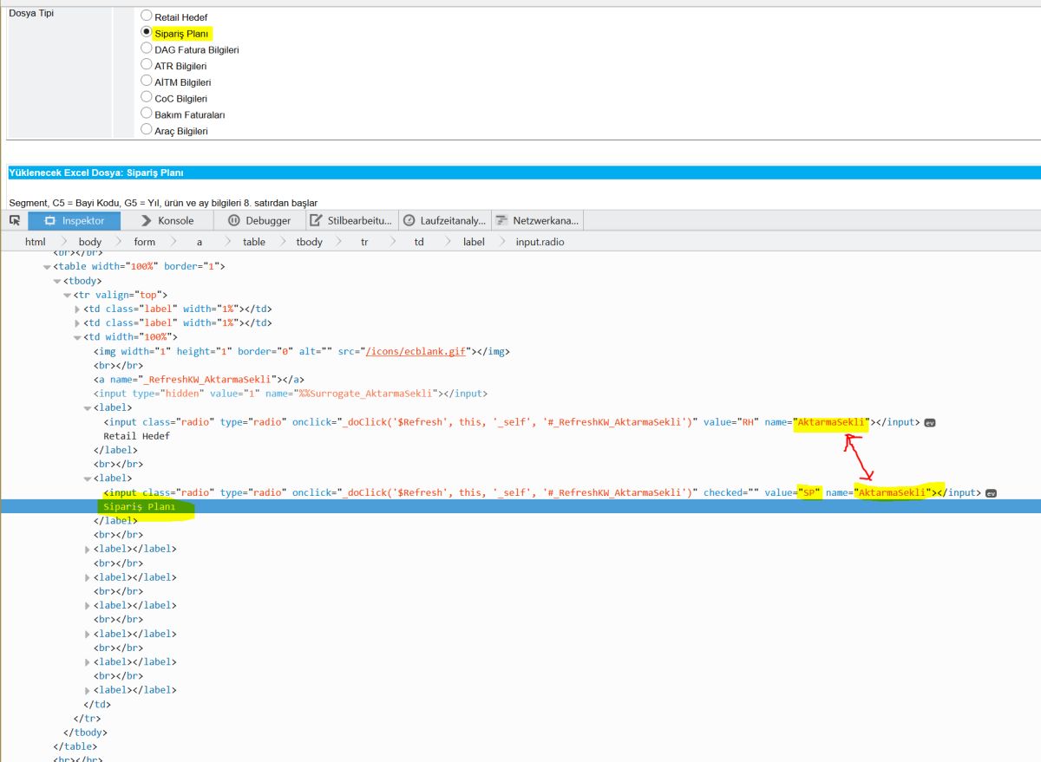Click the closing </tbody> tag line
1041x762 pixels.
[x=85, y=733]
